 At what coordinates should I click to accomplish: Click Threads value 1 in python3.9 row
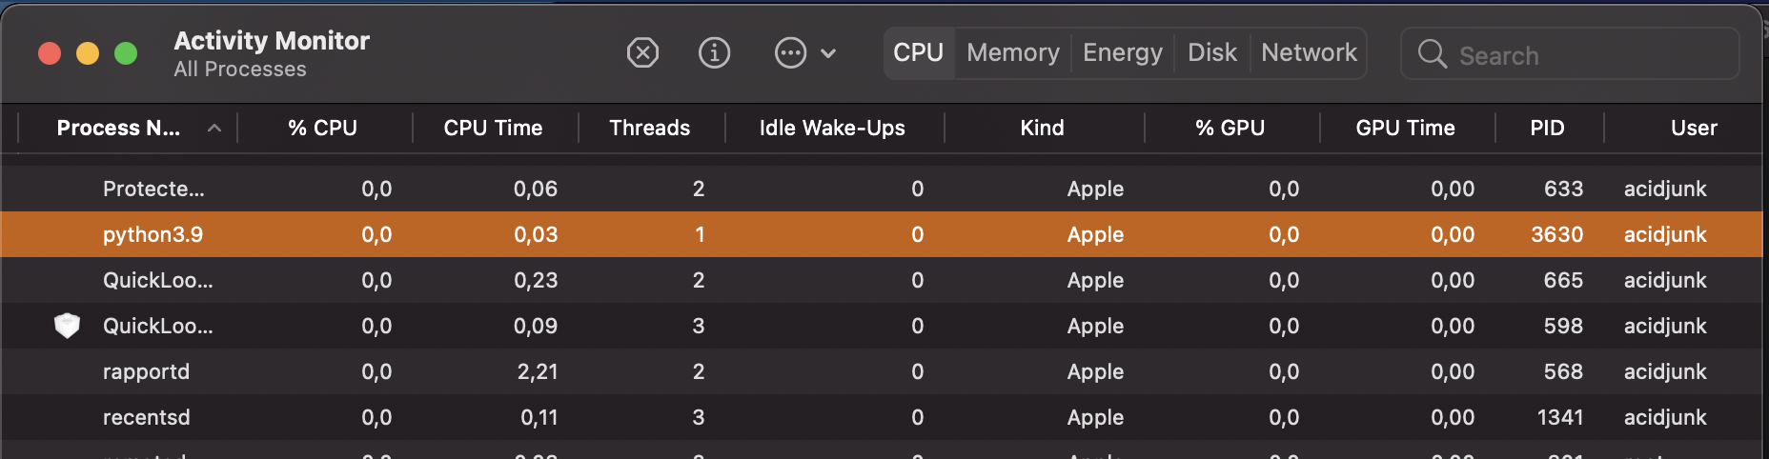click(700, 234)
